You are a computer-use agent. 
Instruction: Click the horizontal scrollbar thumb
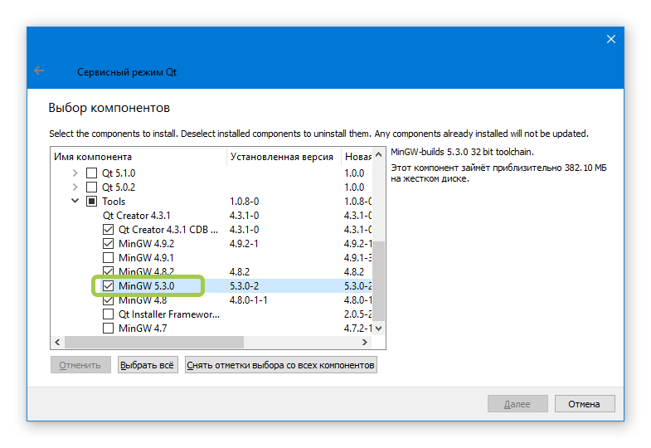click(154, 342)
